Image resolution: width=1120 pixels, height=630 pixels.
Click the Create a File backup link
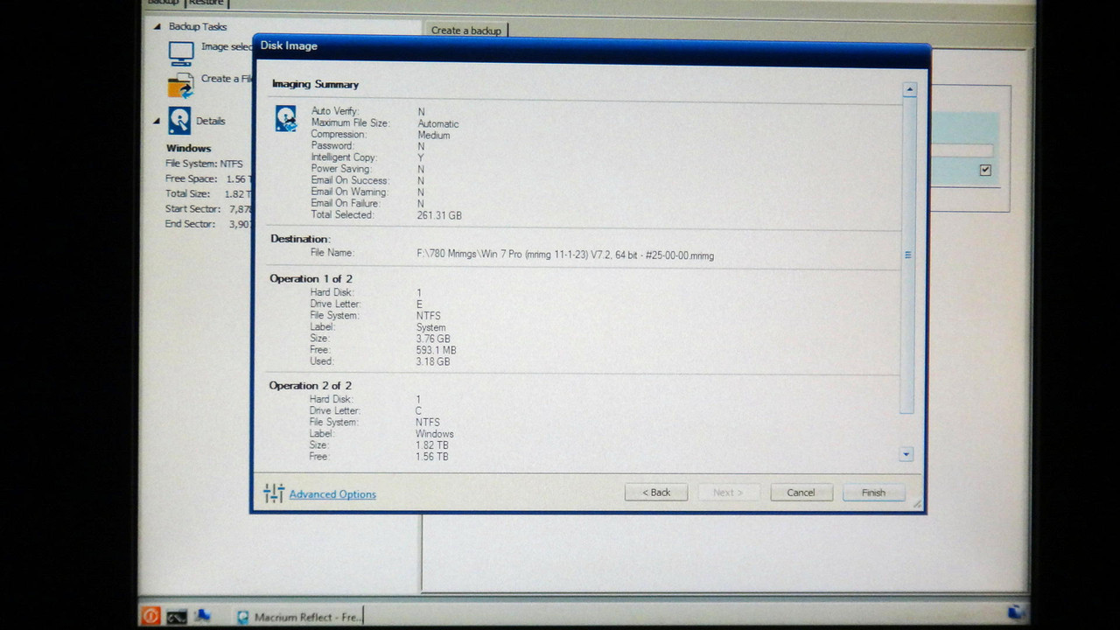pyautogui.click(x=227, y=79)
